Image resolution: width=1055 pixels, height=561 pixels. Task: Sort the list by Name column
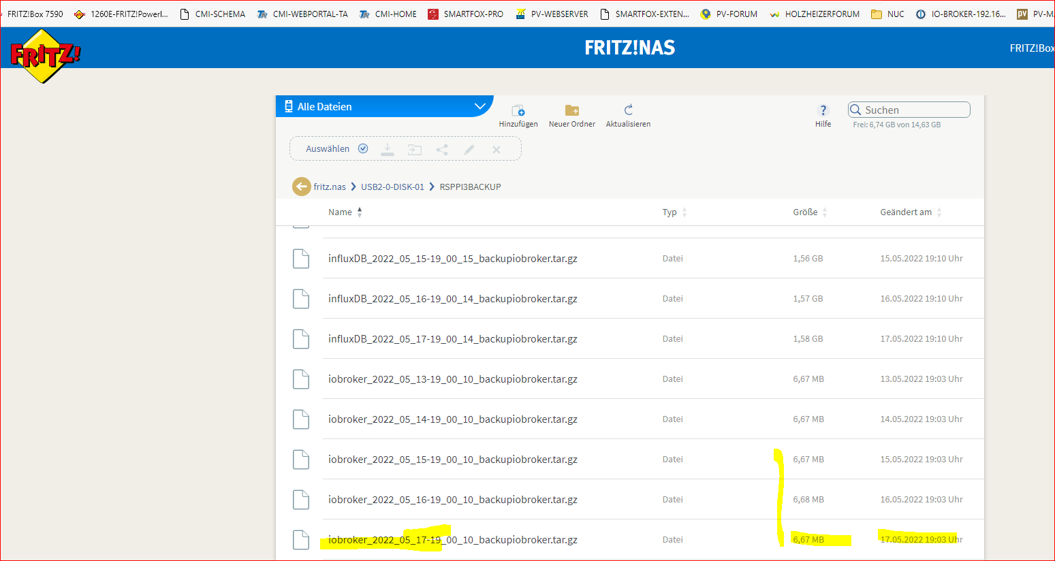[x=345, y=212]
